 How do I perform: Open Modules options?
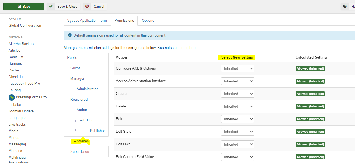15,151
